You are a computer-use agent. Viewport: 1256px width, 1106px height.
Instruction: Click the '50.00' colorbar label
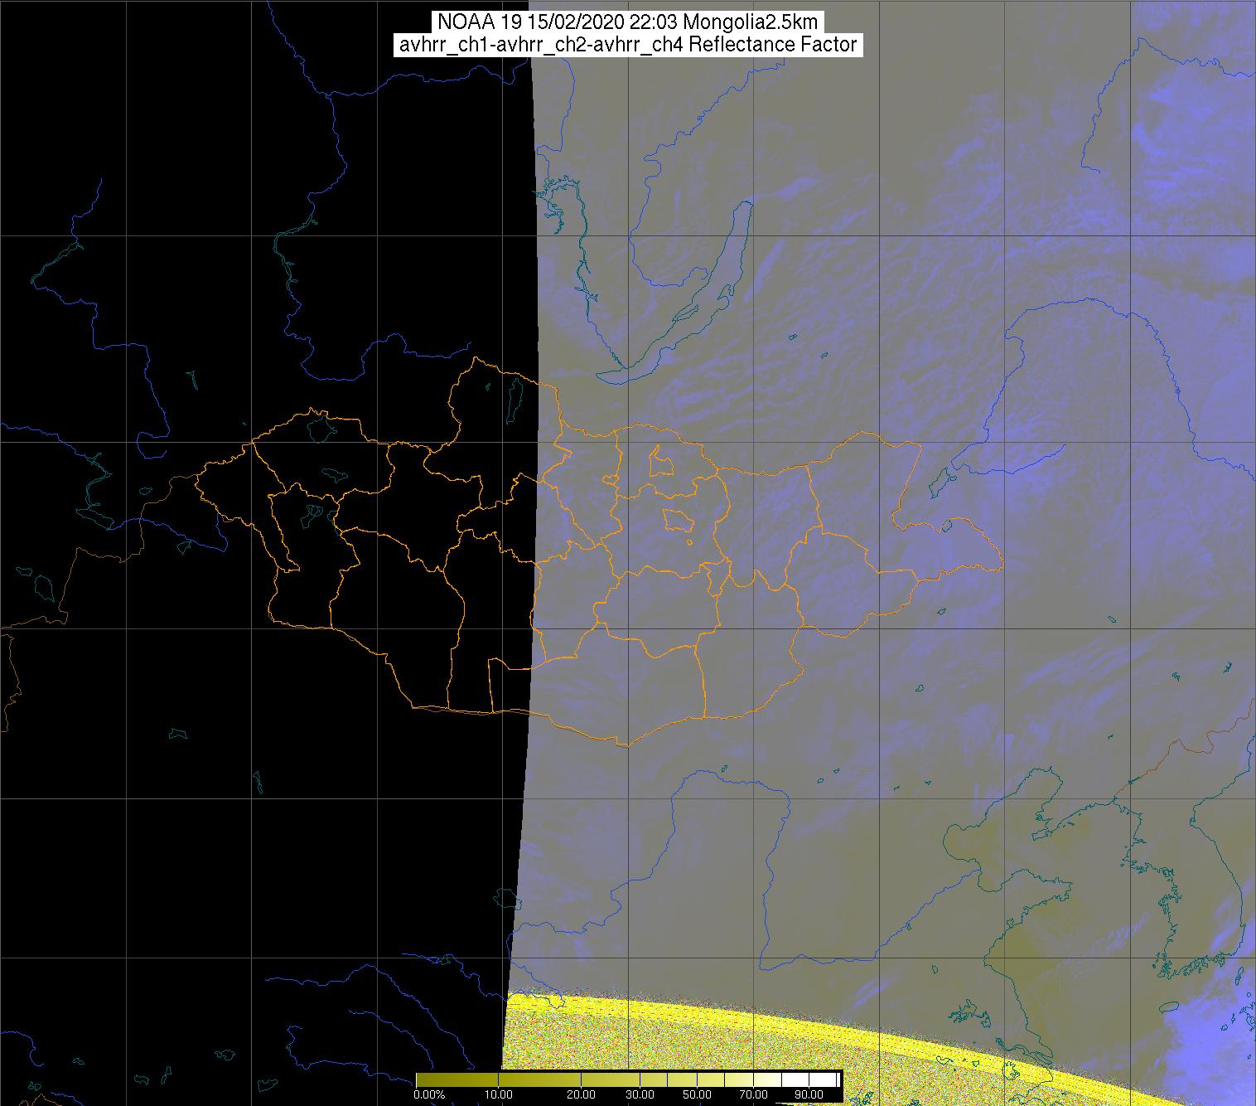(x=697, y=1094)
